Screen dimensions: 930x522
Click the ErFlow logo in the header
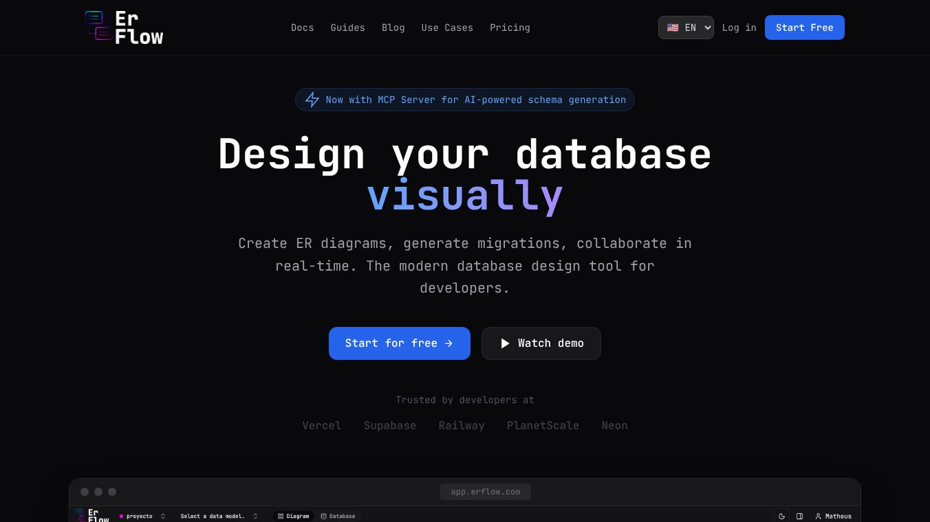pos(124,27)
